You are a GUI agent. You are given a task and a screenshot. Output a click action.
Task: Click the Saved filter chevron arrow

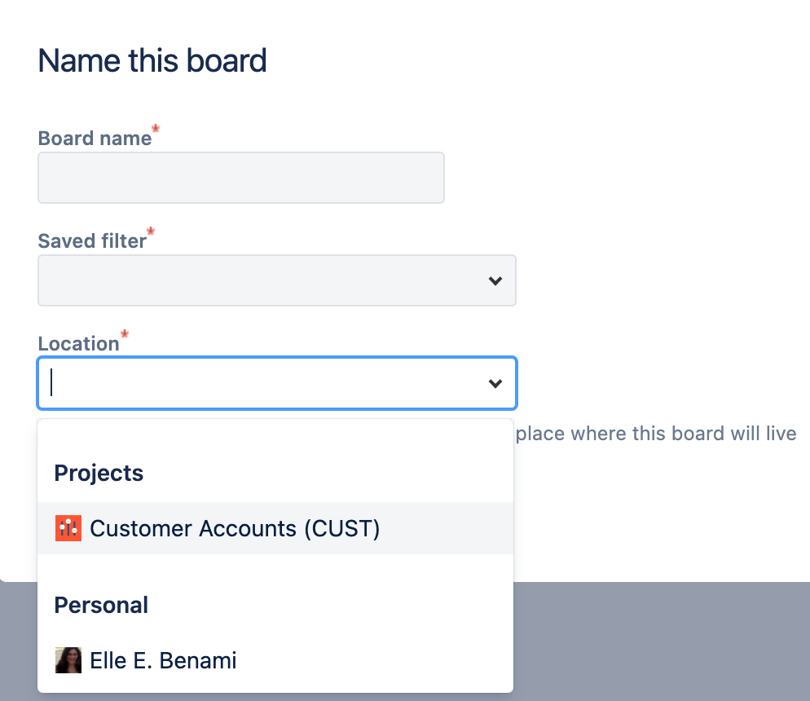pyautogui.click(x=495, y=281)
